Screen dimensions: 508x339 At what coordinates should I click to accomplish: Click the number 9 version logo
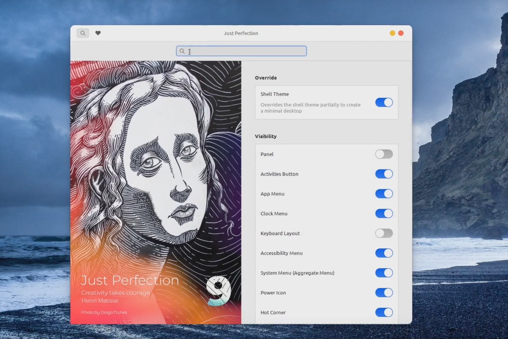pos(218,291)
